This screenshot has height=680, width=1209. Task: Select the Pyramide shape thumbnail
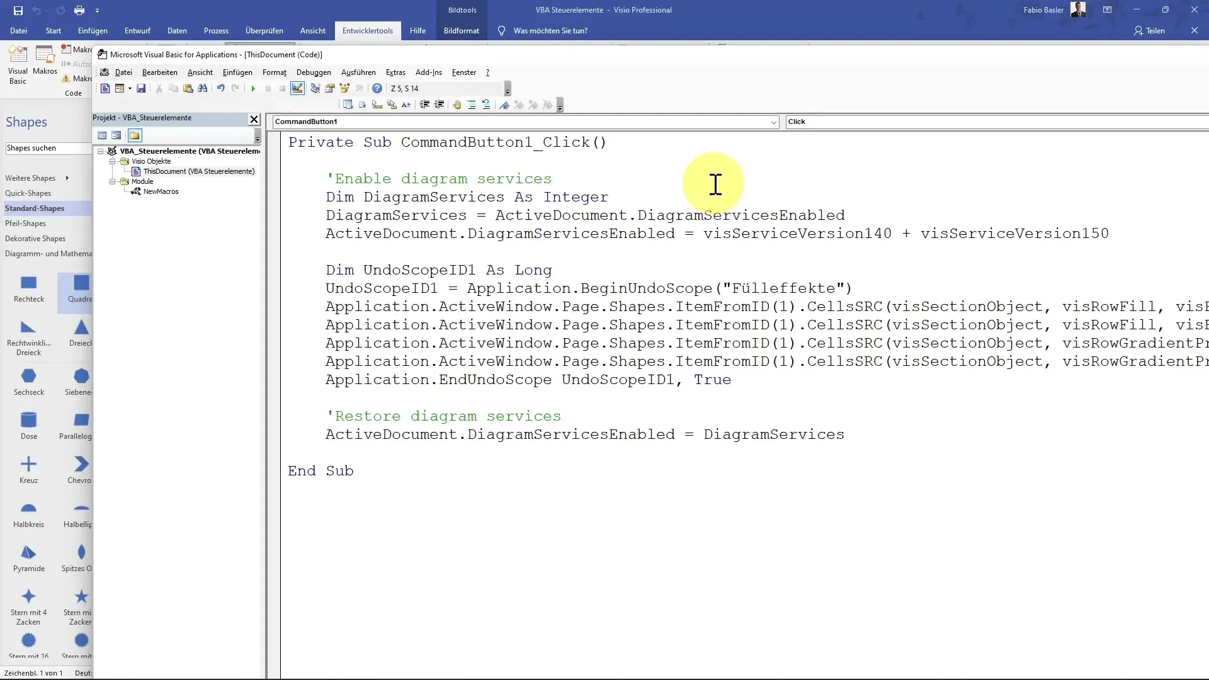[x=29, y=559]
